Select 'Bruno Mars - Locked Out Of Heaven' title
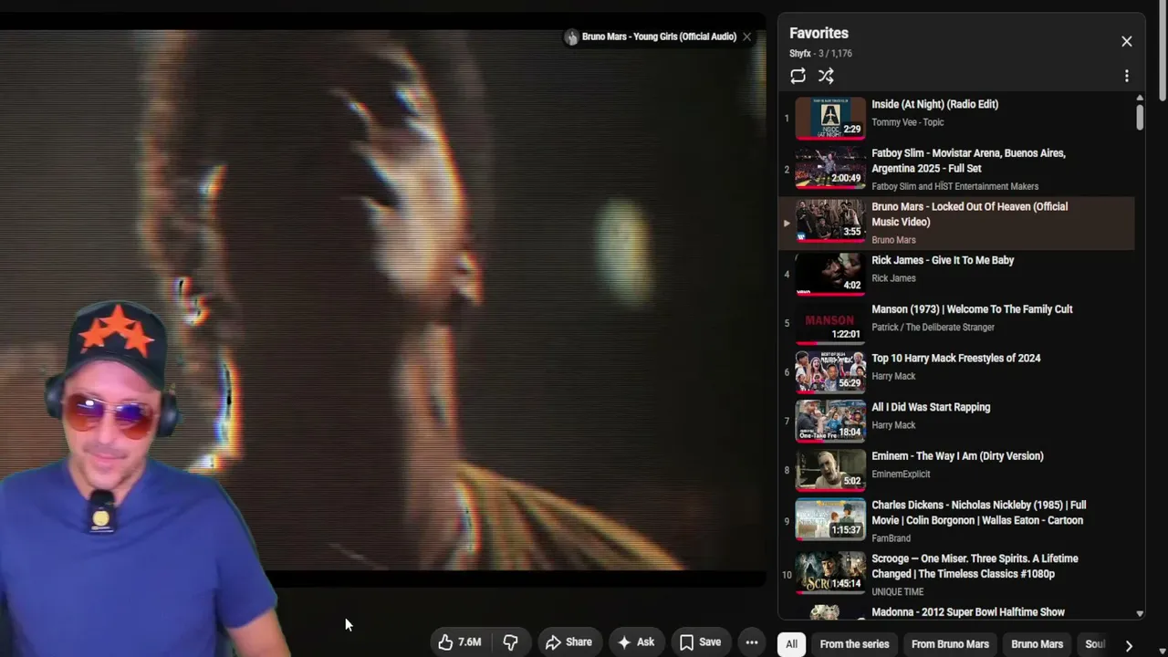The height and width of the screenshot is (657, 1168). click(x=969, y=214)
